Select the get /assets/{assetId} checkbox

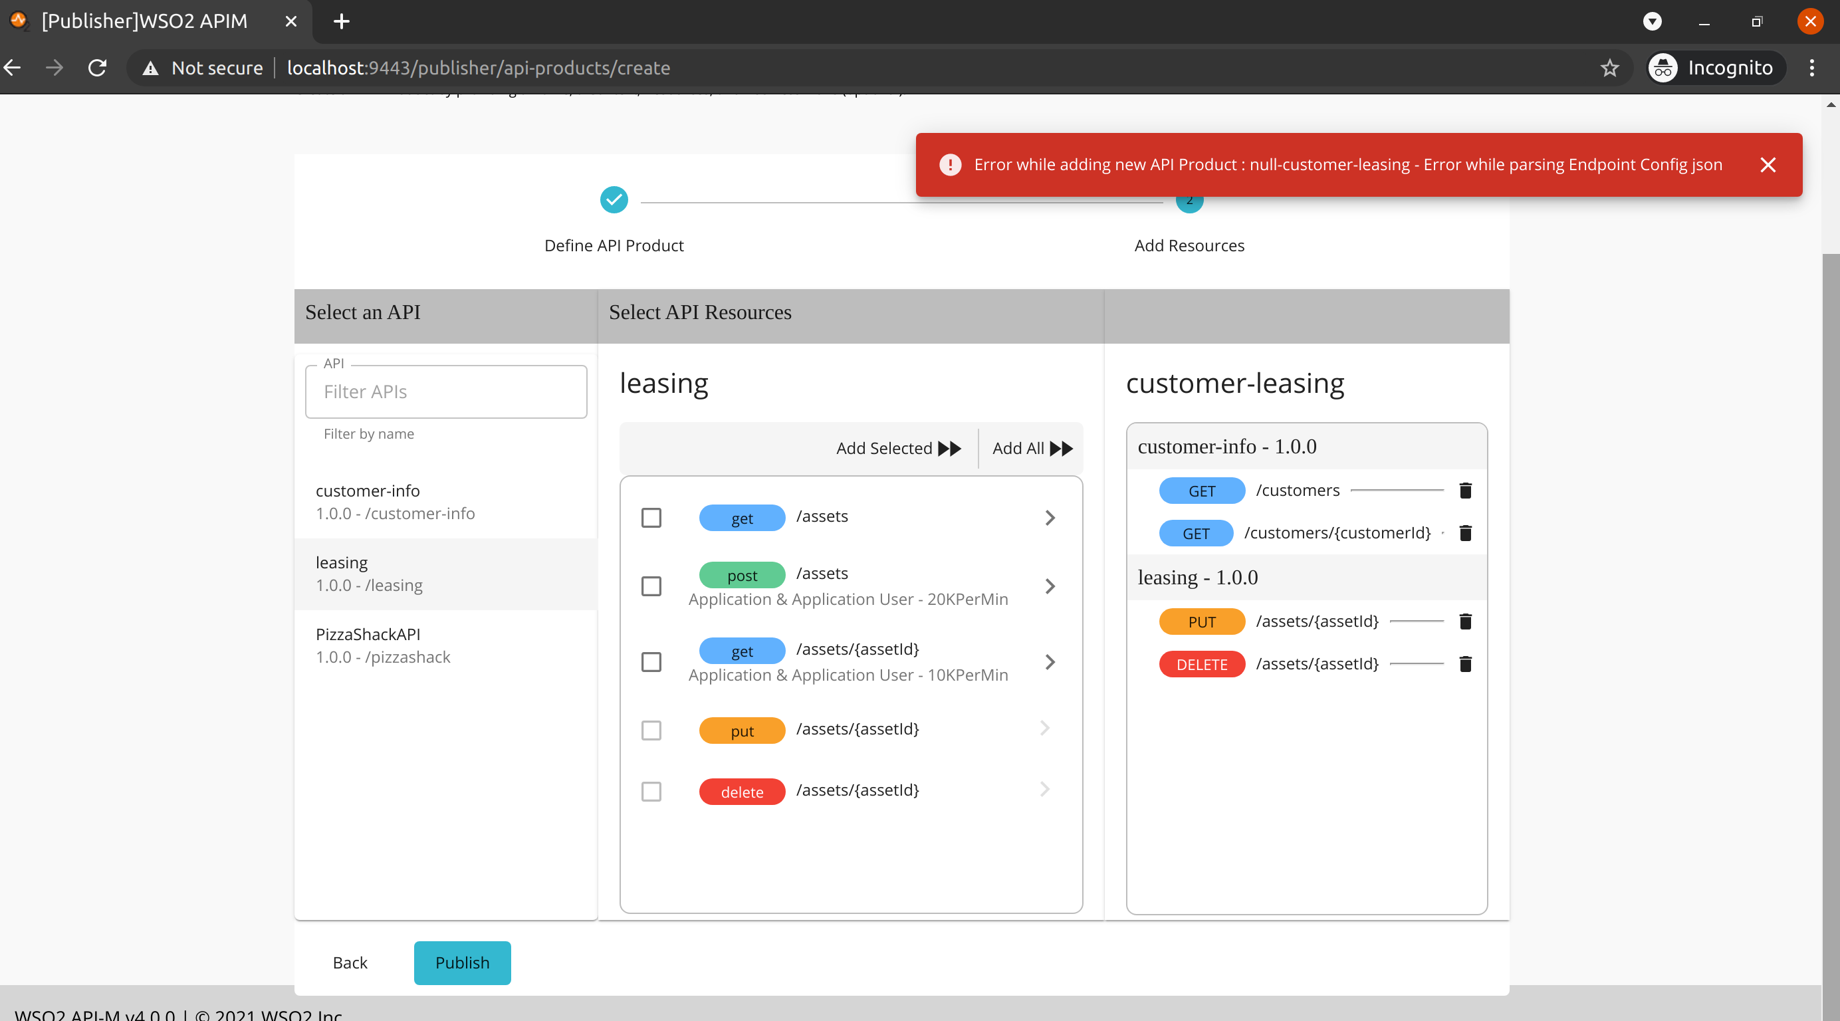[651, 661]
